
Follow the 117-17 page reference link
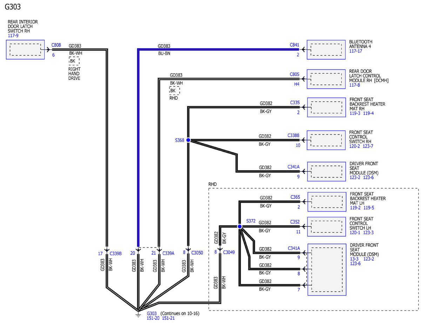pyautogui.click(x=355, y=51)
